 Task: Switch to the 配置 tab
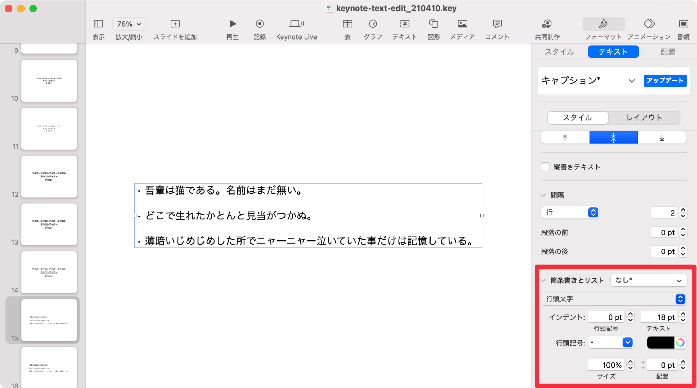[x=667, y=51]
